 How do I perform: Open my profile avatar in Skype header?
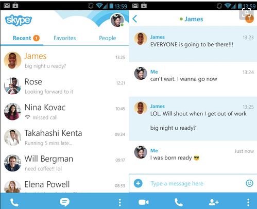click(117, 20)
